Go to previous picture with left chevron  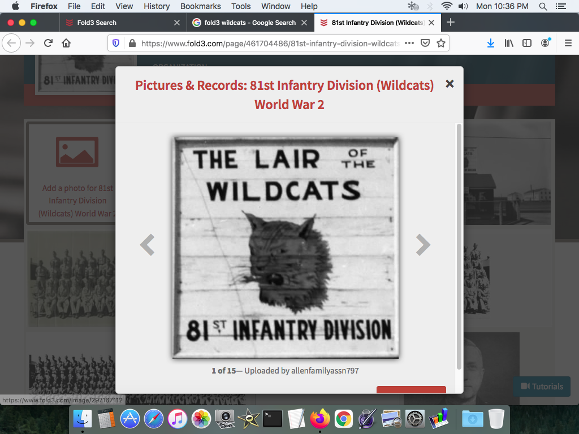[147, 245]
